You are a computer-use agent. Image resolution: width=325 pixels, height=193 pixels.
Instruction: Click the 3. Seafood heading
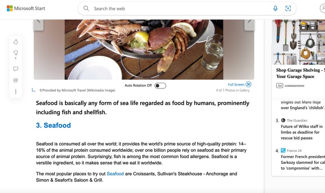(x=53, y=126)
